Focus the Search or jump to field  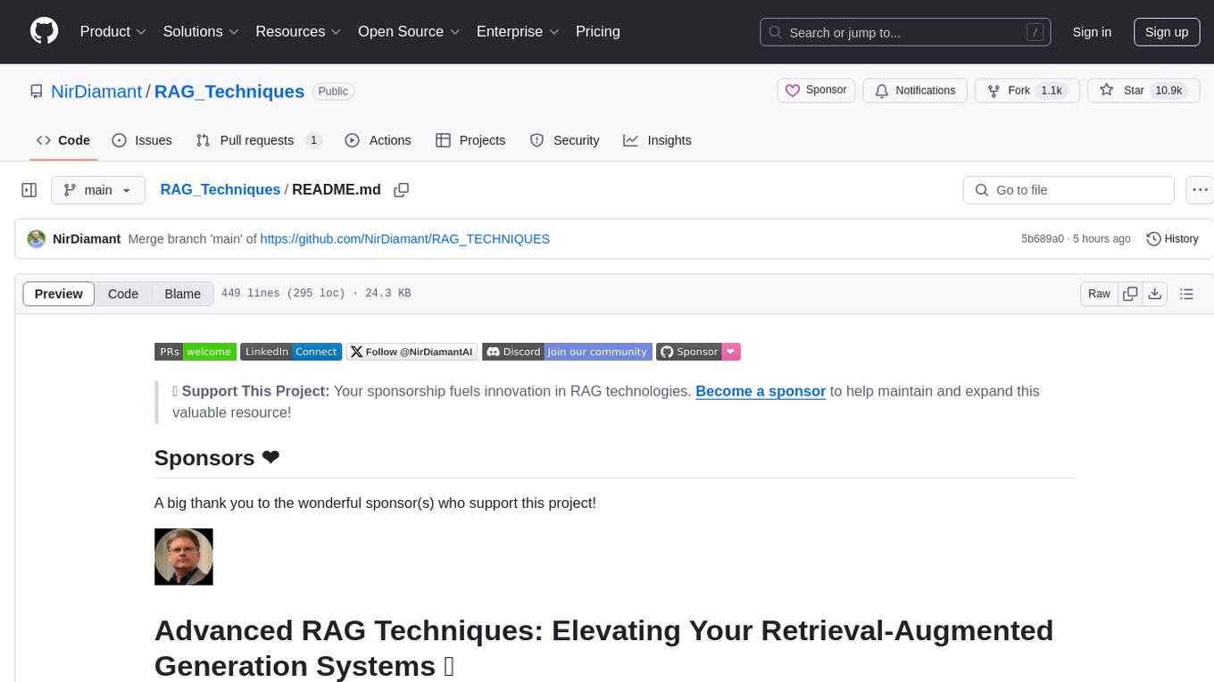click(x=904, y=32)
